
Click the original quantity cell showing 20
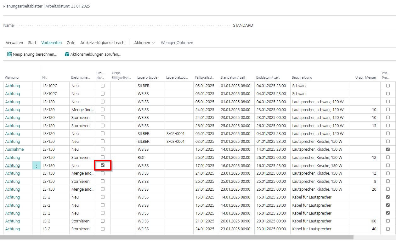point(365,189)
